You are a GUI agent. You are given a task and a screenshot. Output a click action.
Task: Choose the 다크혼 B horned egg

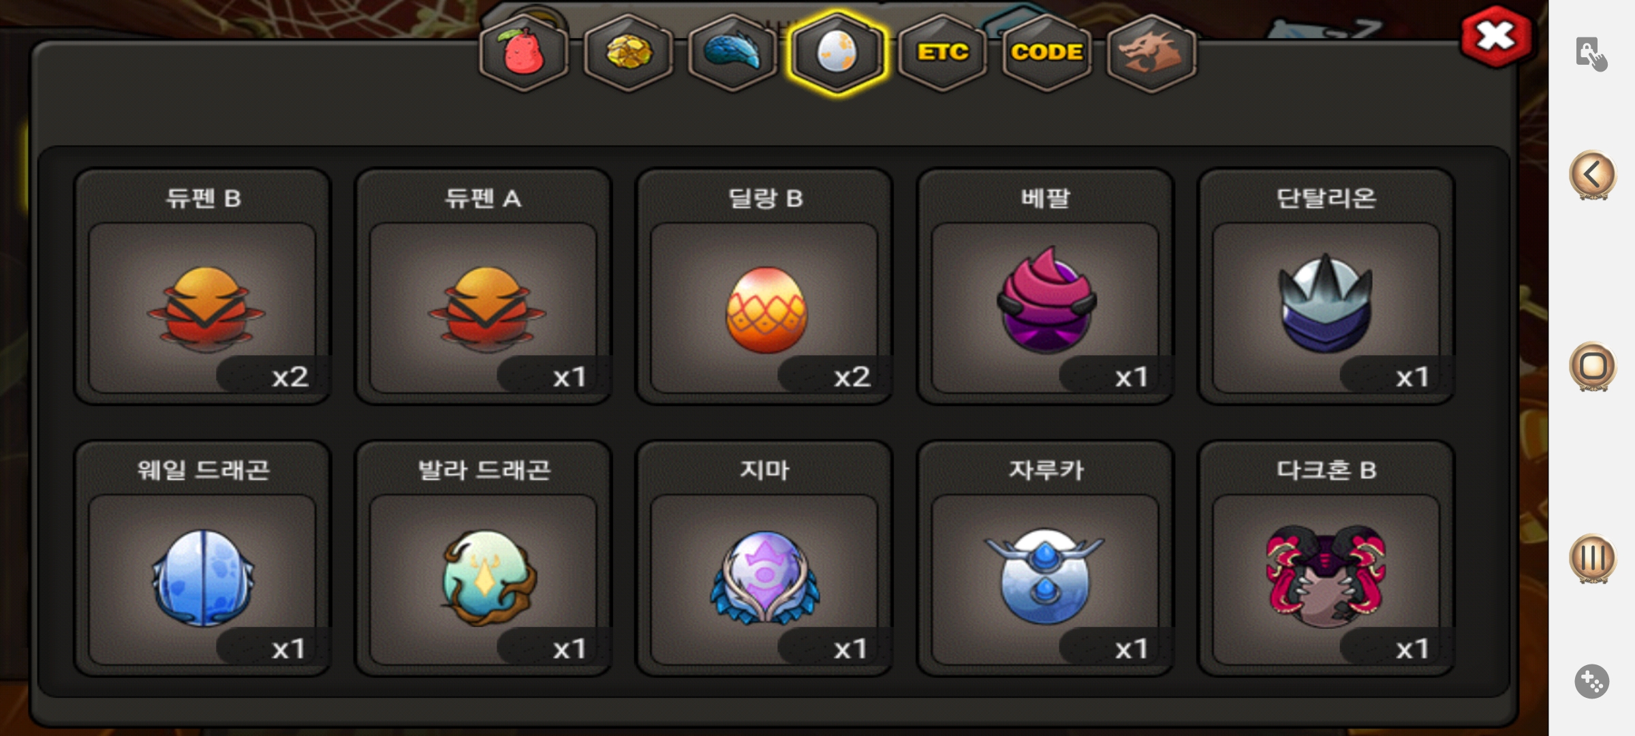coord(1326,559)
